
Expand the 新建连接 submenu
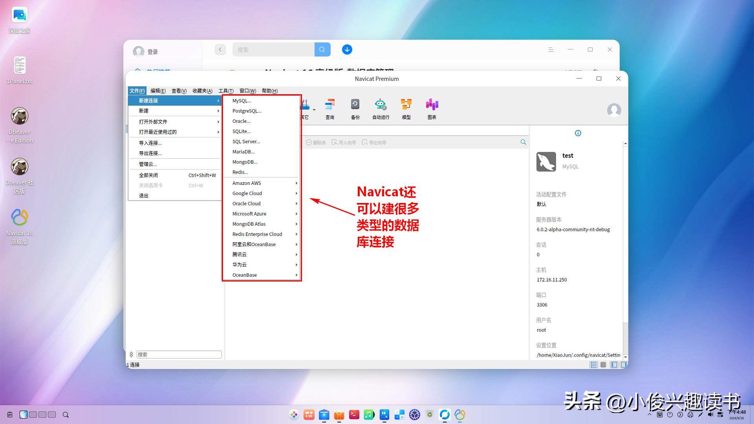point(175,101)
